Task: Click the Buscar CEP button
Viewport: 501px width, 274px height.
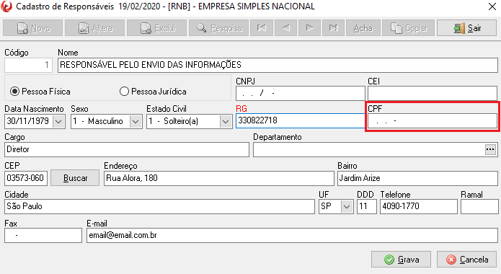Action: [75, 178]
